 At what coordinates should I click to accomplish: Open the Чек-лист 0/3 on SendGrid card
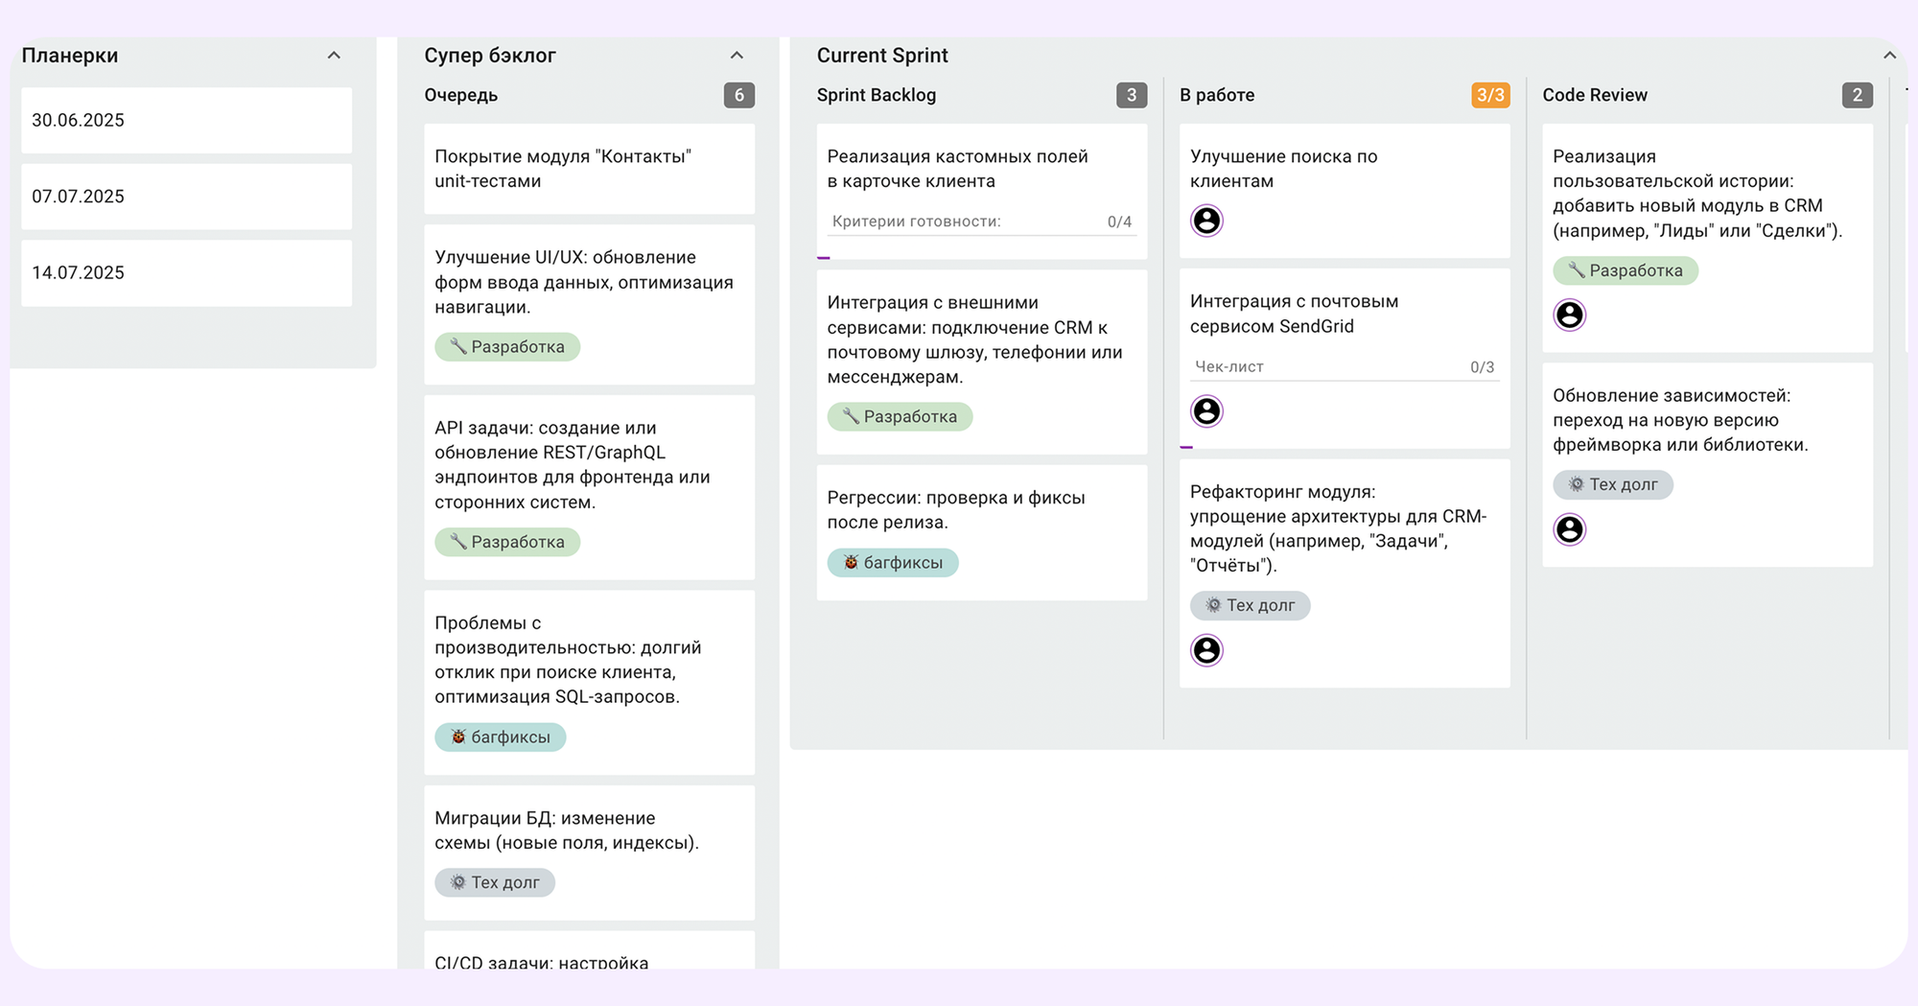click(1344, 367)
